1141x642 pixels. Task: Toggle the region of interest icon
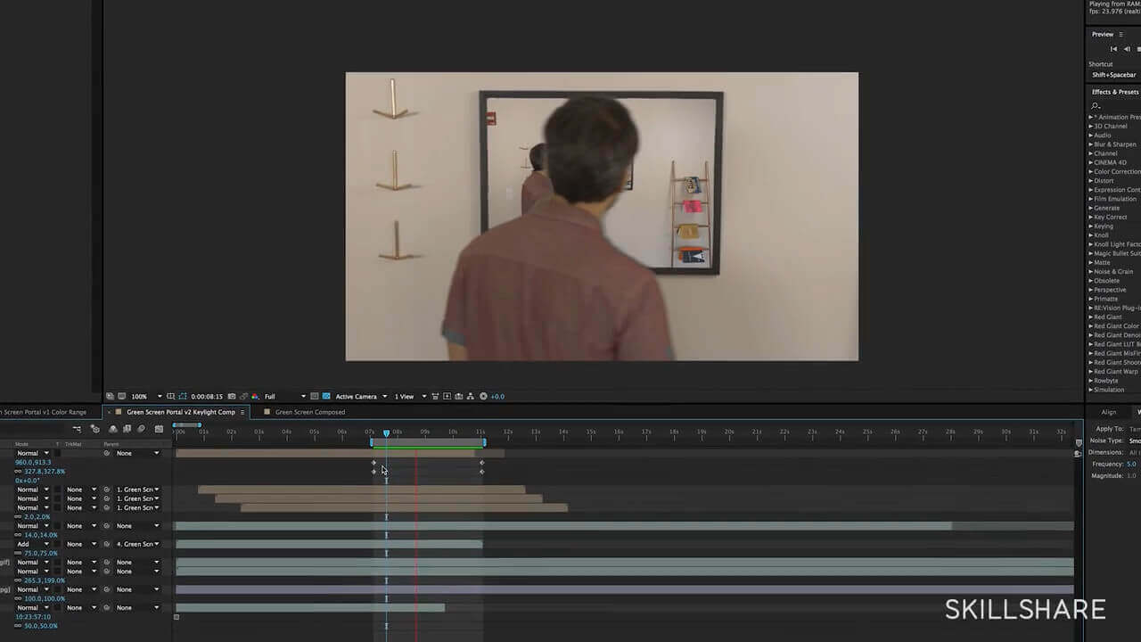[182, 397]
